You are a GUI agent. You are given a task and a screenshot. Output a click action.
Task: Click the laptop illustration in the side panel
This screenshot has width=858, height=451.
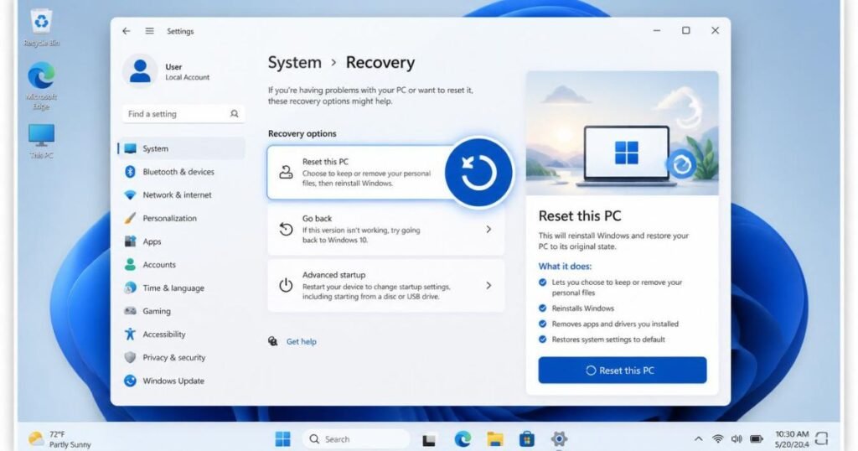[x=627, y=156]
